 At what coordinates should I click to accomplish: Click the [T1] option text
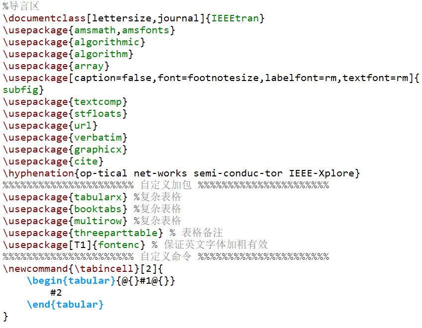click(x=80, y=245)
